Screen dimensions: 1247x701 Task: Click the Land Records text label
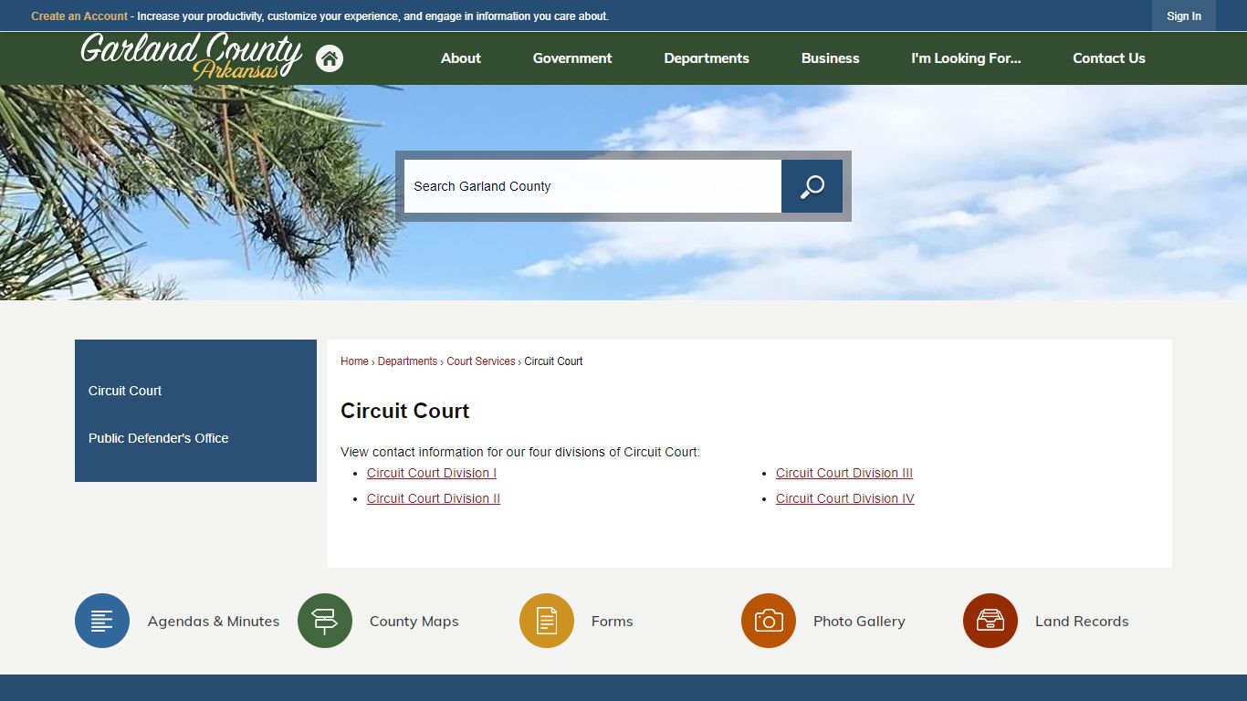pos(1082,622)
